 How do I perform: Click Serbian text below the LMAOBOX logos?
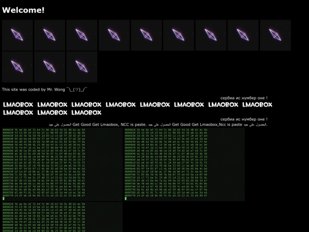click(x=244, y=119)
